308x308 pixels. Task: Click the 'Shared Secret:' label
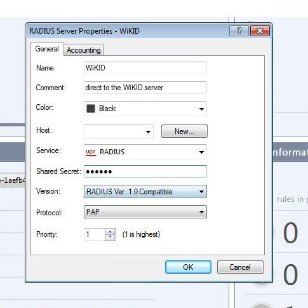click(x=58, y=171)
